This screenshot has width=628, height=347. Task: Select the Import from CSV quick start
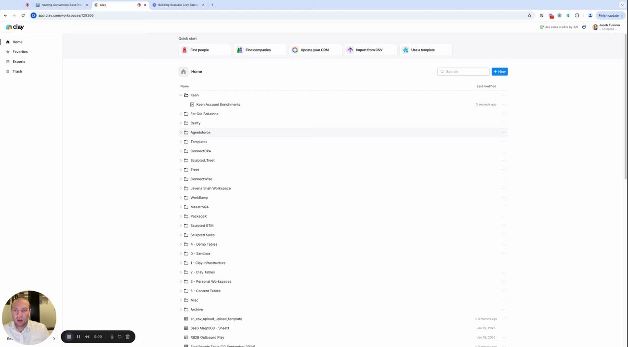tap(369, 50)
